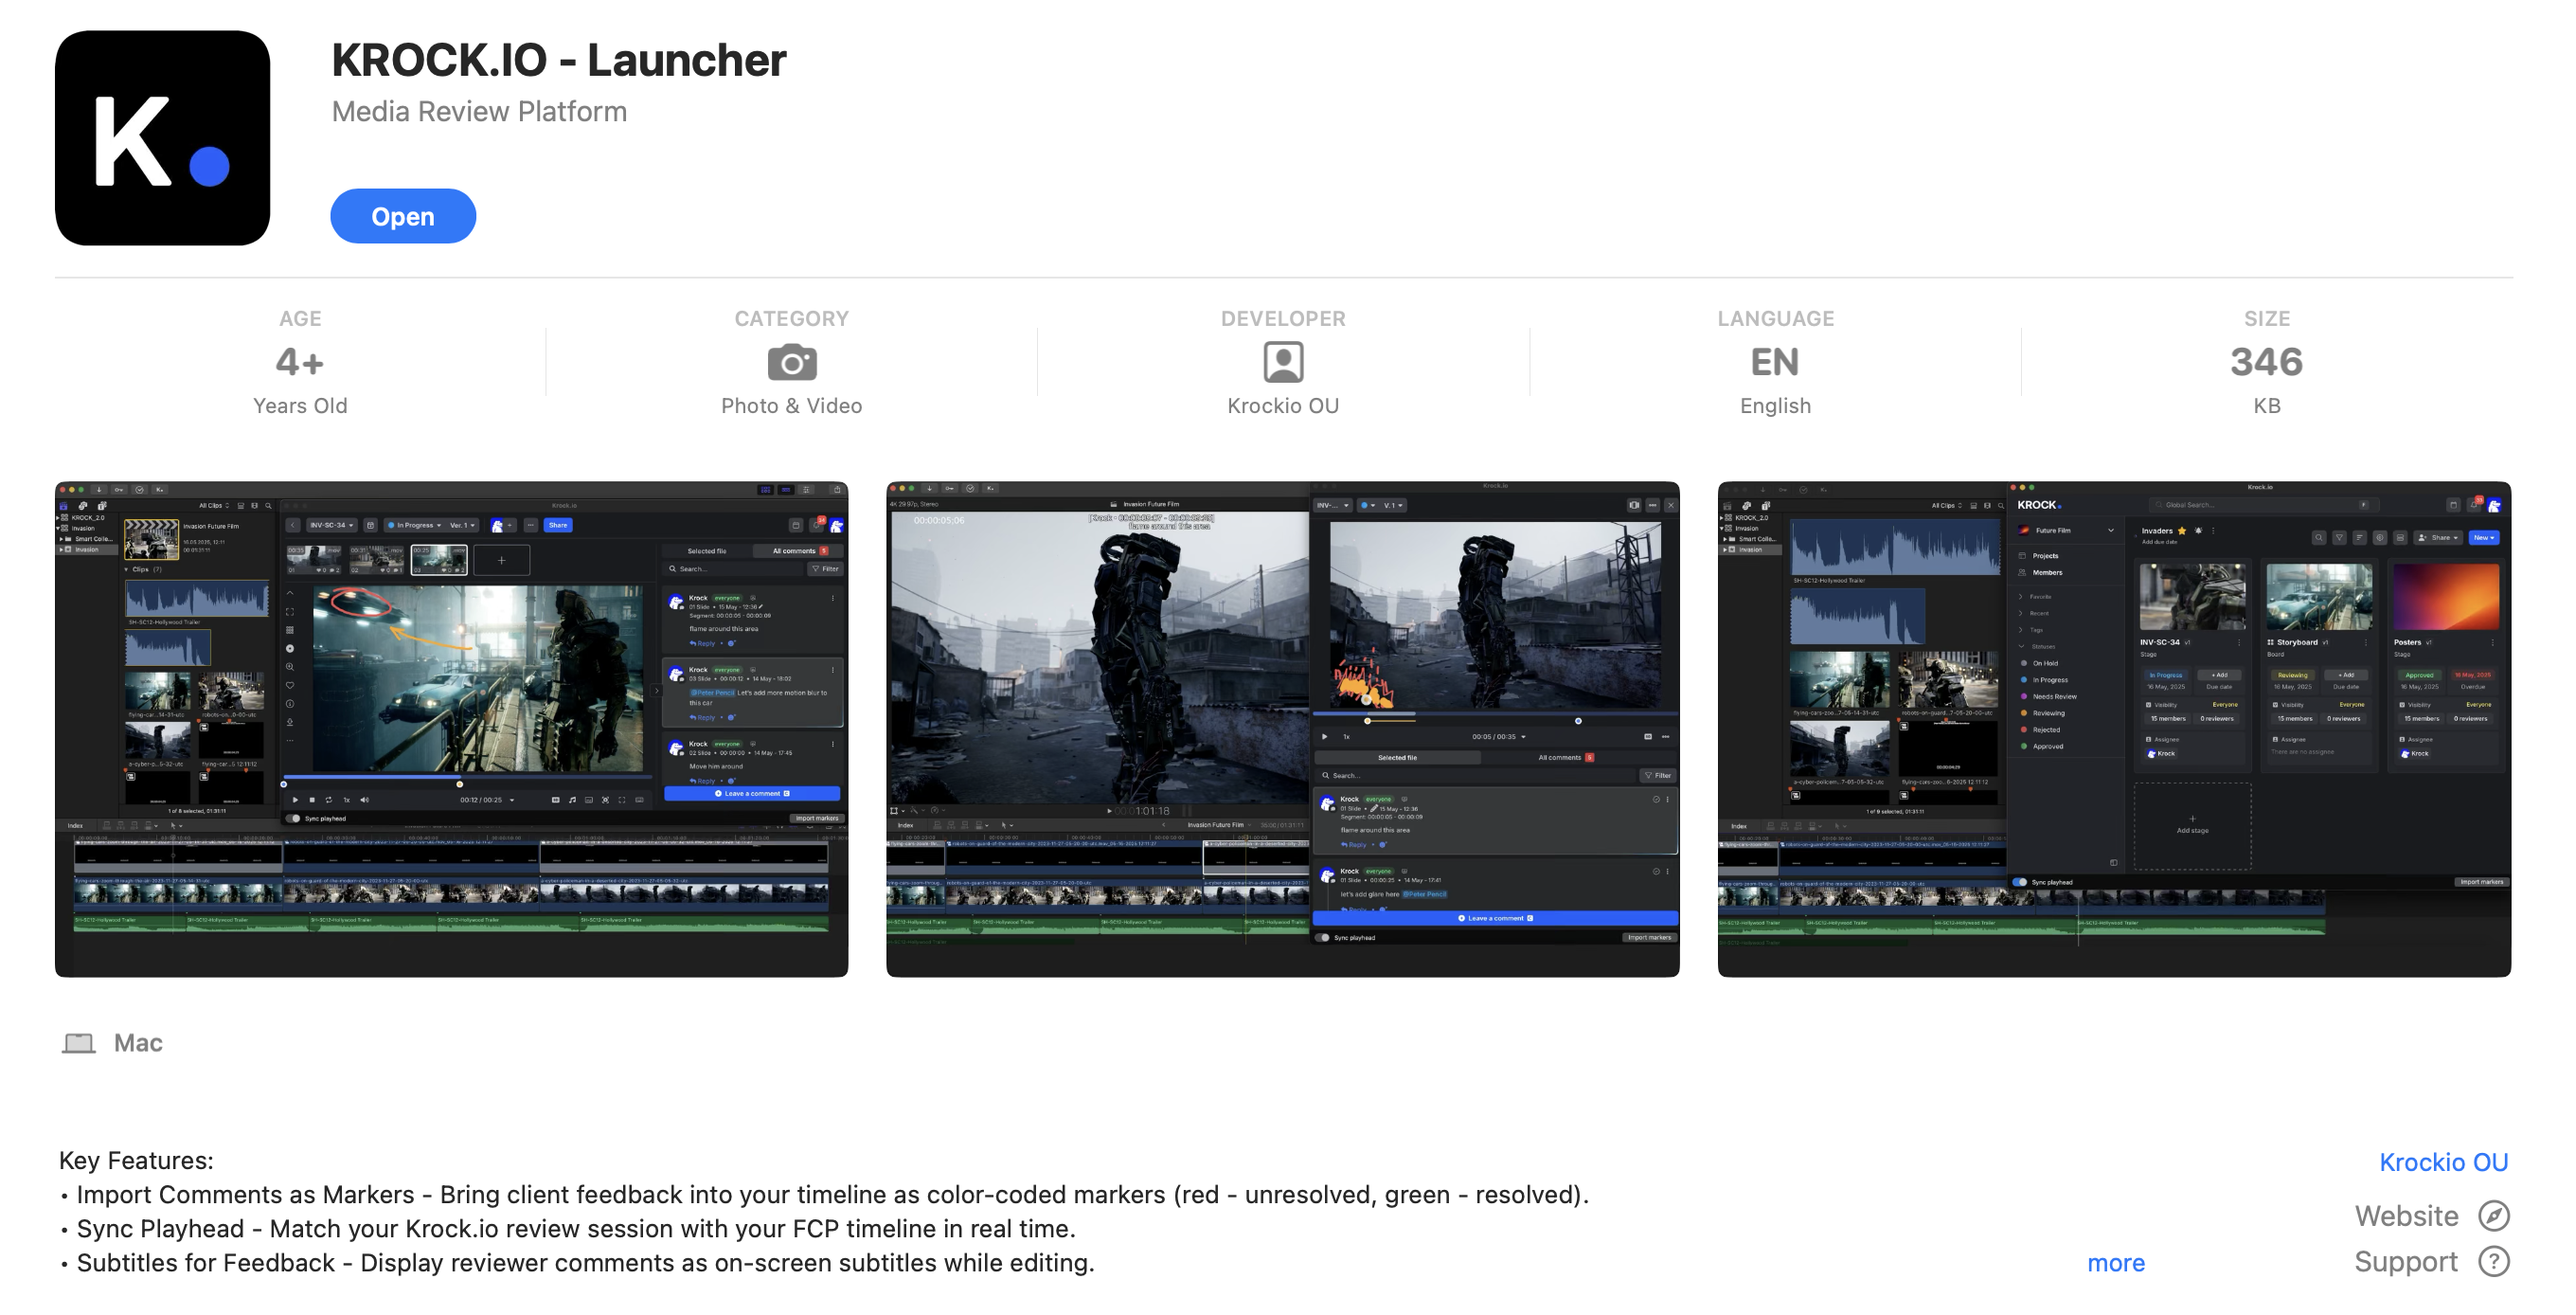Open the second app preview screenshot
The height and width of the screenshot is (1315, 2576).
(1282, 728)
